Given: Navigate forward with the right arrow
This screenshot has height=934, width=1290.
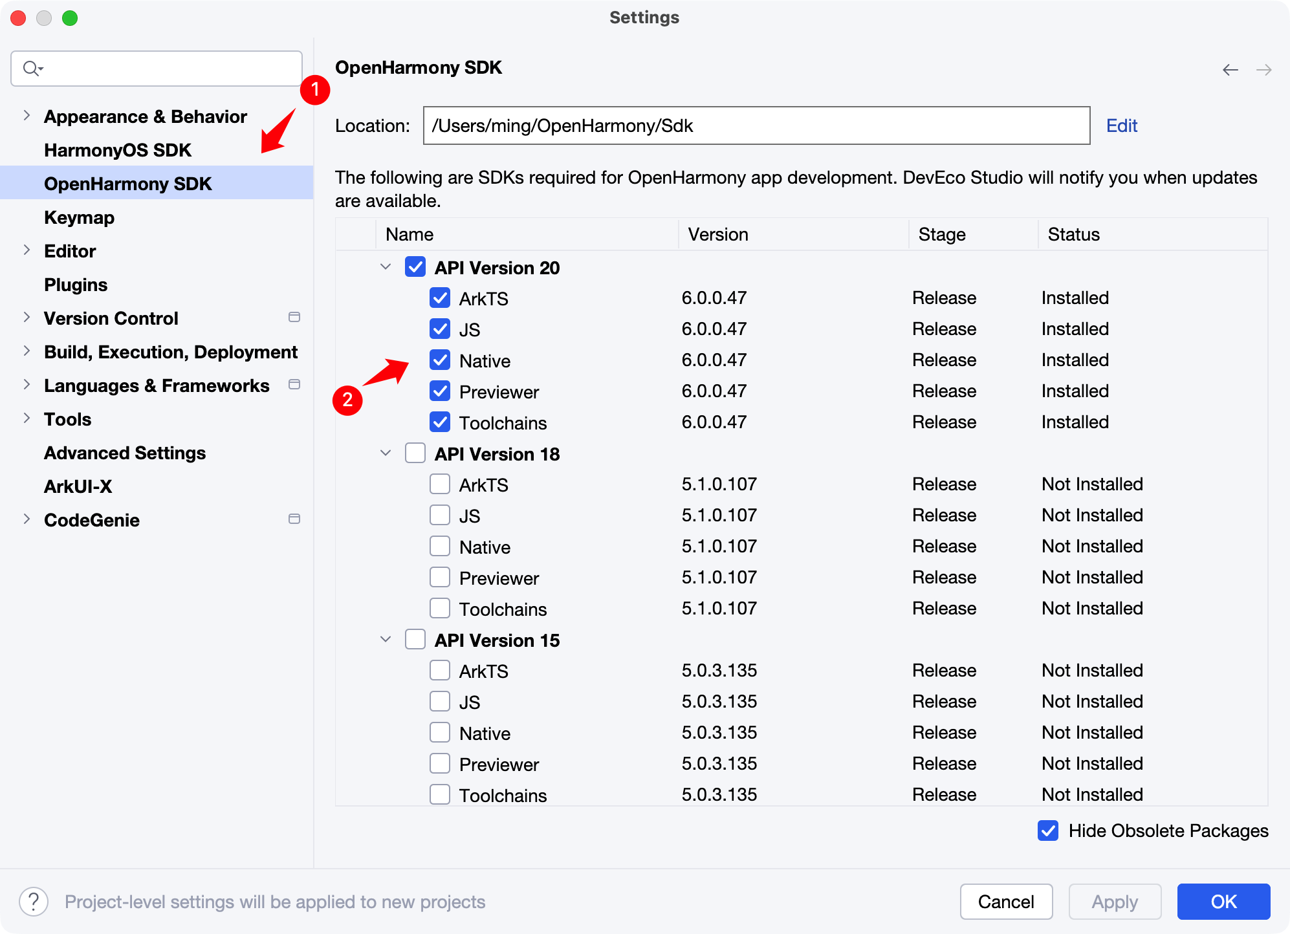Looking at the screenshot, I should (1263, 70).
